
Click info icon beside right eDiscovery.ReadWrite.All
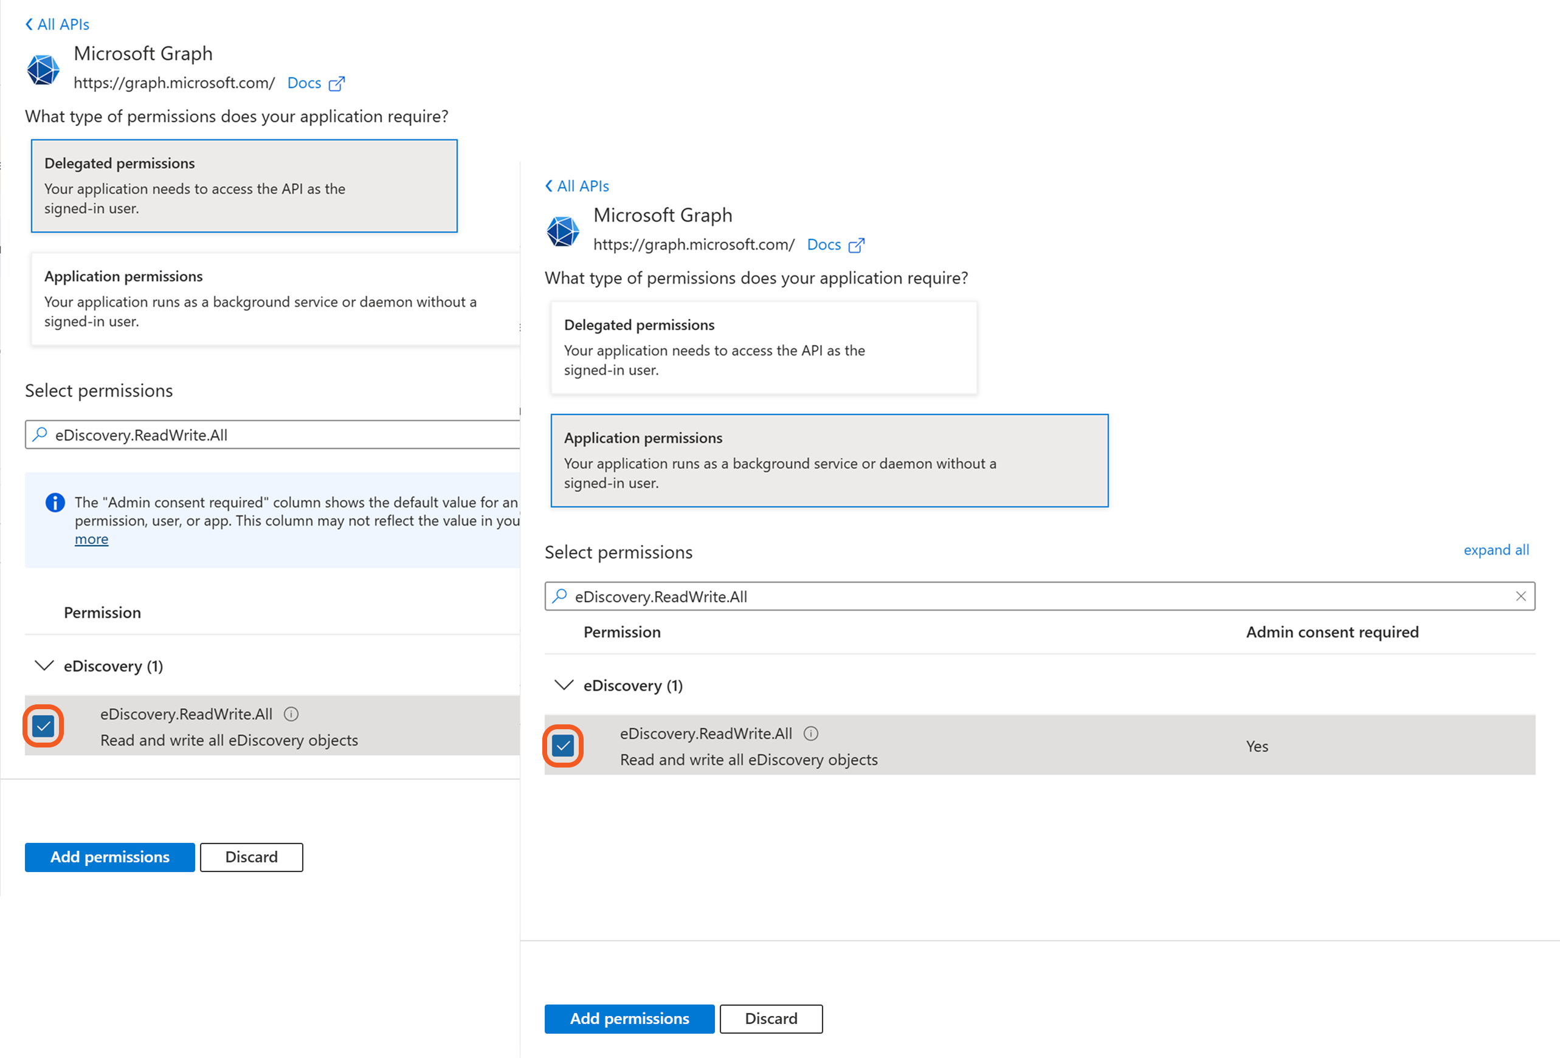(x=811, y=733)
